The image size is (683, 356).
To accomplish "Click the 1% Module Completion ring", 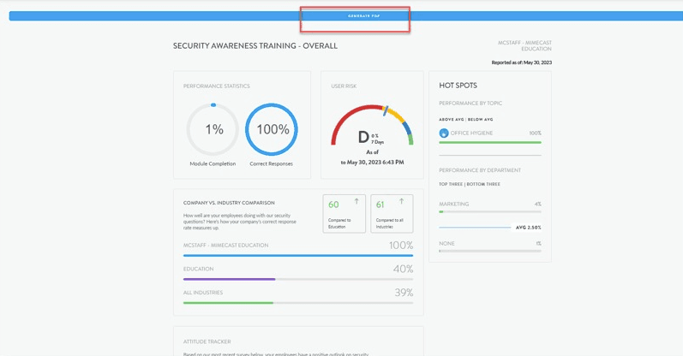I will coord(213,130).
